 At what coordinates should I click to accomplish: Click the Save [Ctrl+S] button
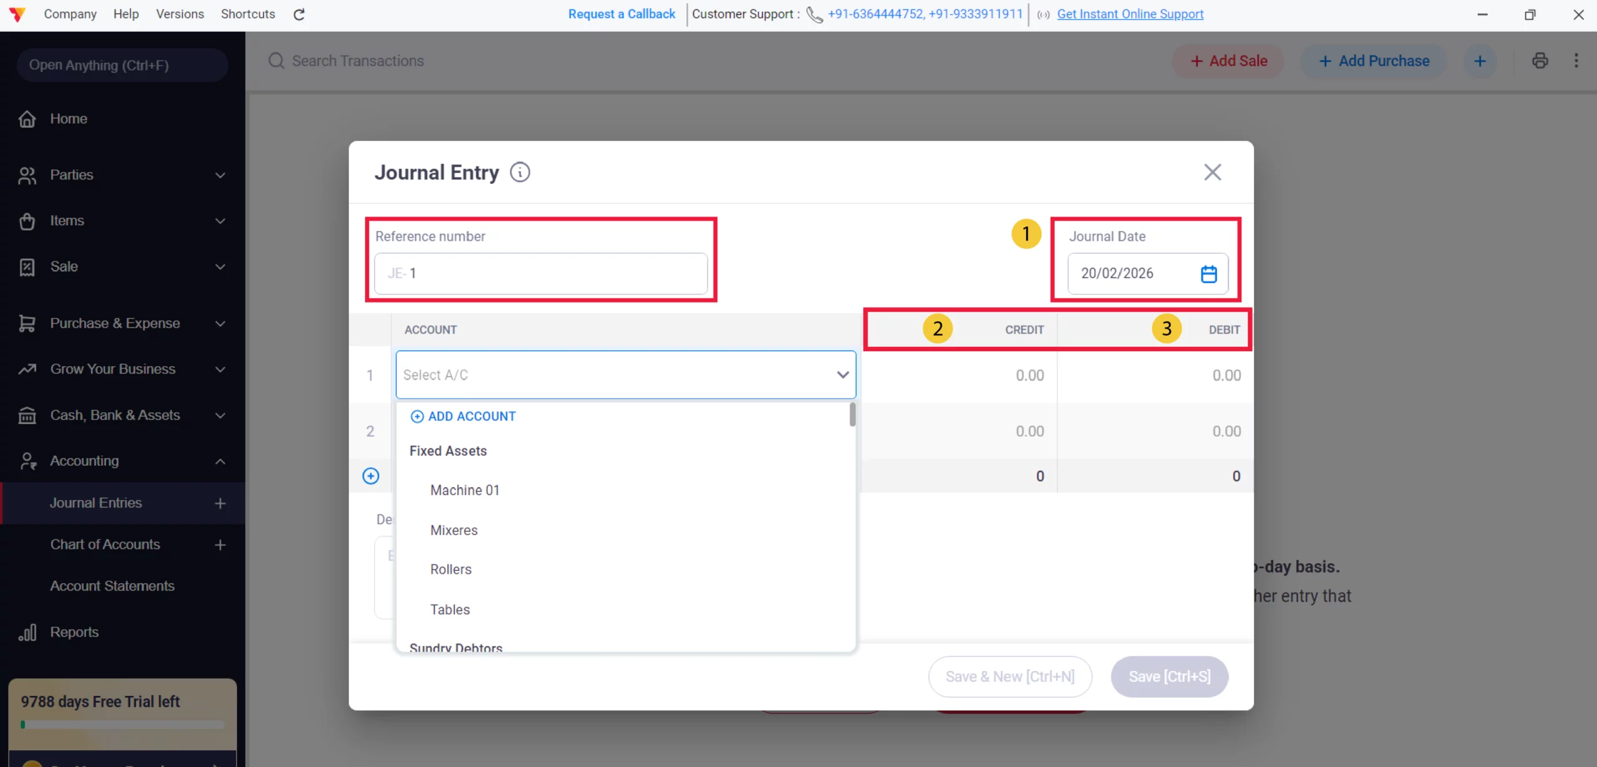pyautogui.click(x=1168, y=676)
